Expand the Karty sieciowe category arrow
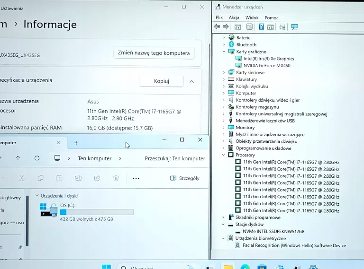Image resolution: width=364 pixels, height=269 pixels. (224, 72)
